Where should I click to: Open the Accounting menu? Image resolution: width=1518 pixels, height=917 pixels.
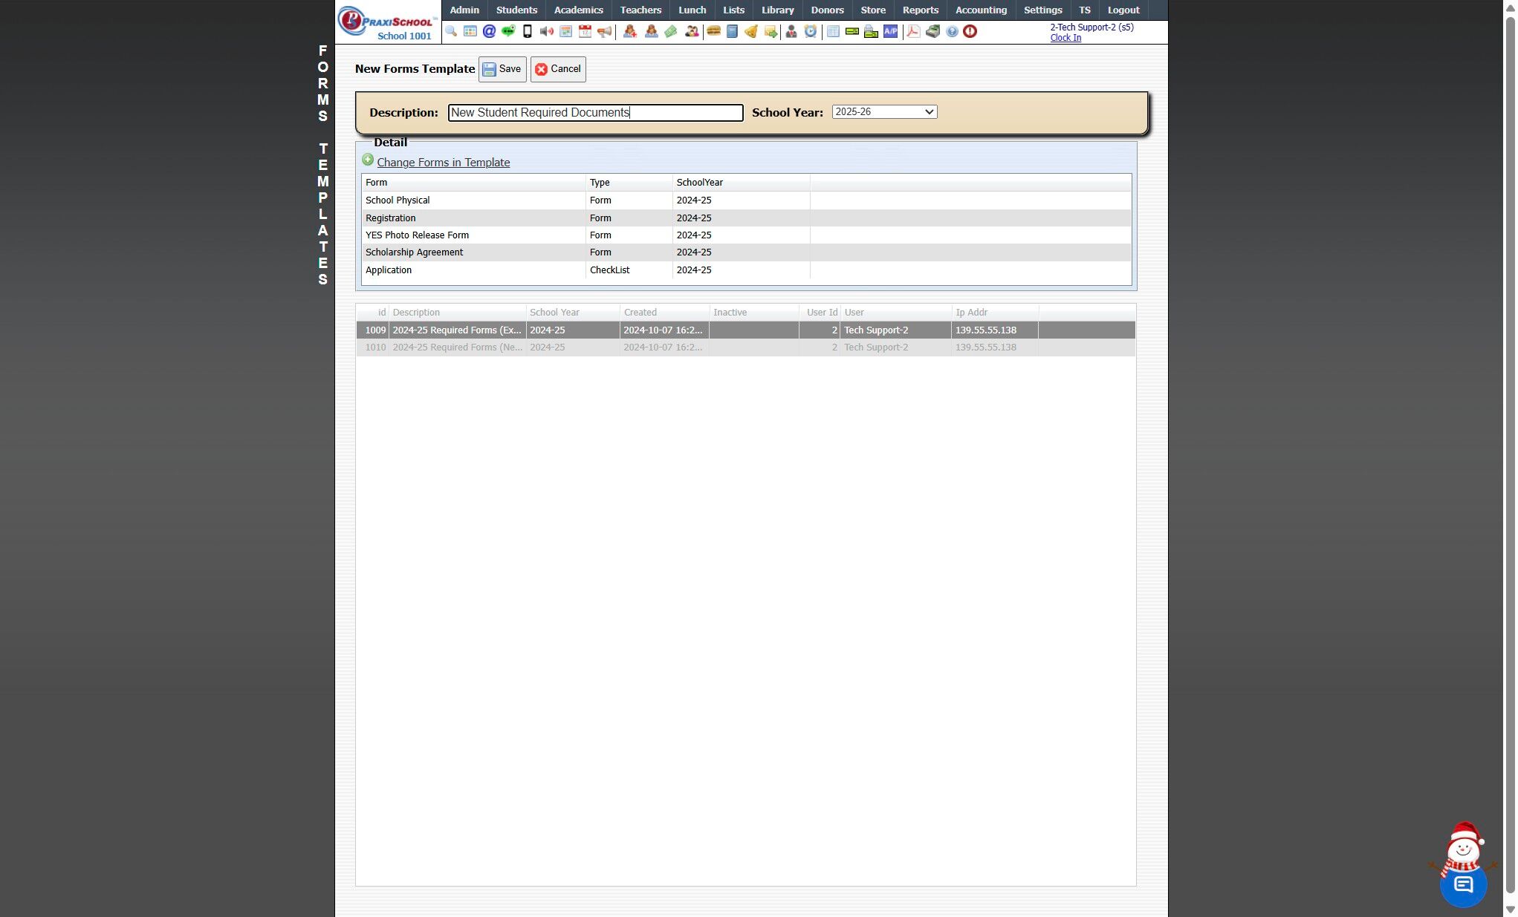(981, 10)
